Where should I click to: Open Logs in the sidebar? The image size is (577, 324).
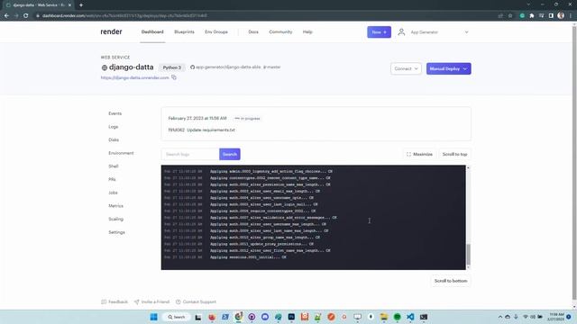[x=114, y=127]
